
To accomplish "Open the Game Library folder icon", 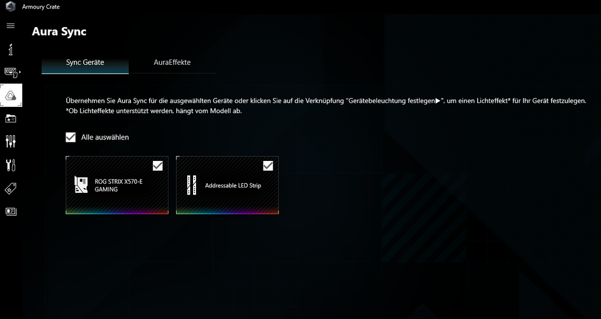I will [11, 119].
